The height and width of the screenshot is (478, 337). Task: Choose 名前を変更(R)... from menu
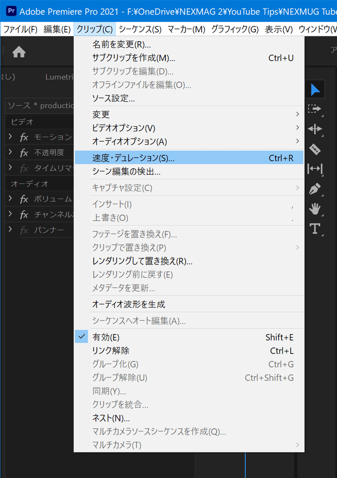pos(189,45)
